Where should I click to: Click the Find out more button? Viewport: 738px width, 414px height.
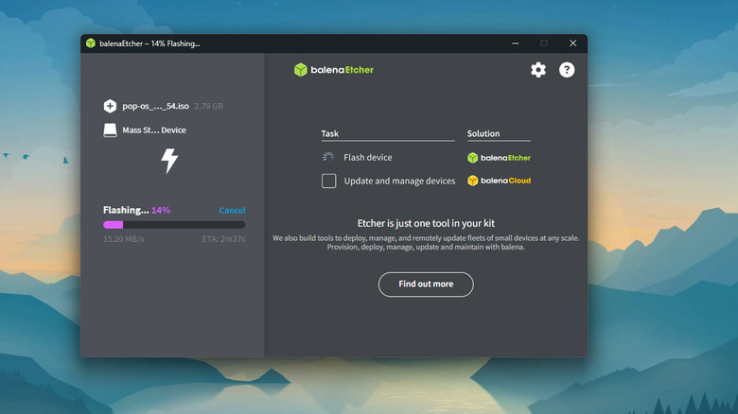pos(426,285)
